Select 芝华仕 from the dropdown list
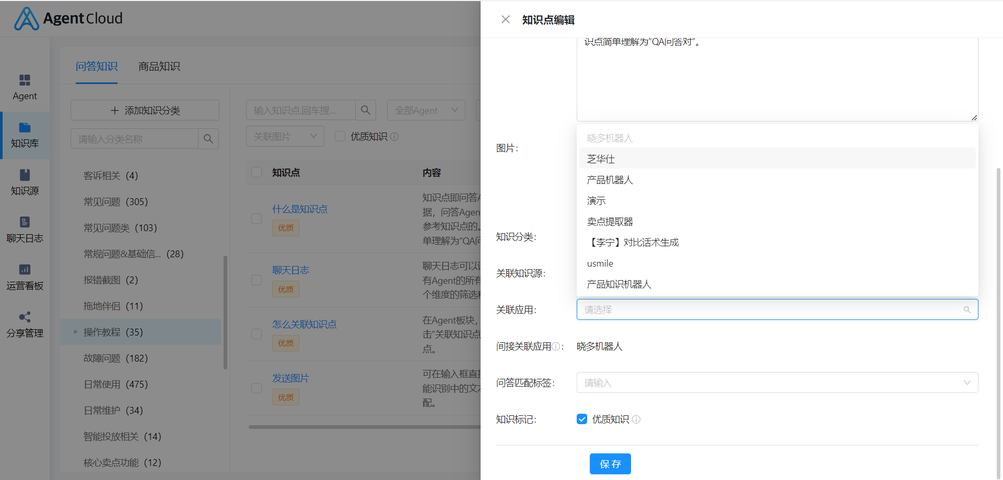Viewport: 1003px width, 480px height. (777, 159)
